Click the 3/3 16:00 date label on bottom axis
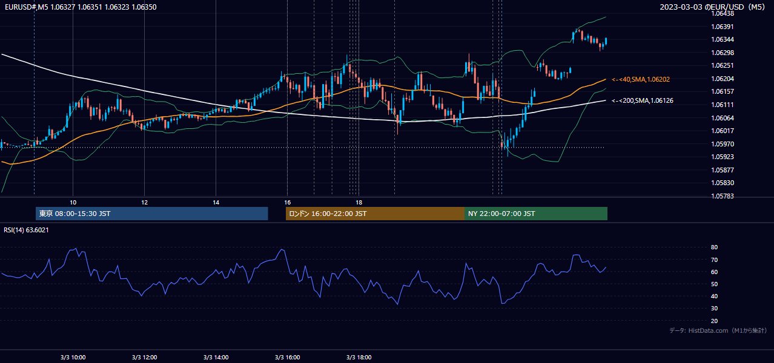This screenshot has height=363, width=774. [287, 358]
